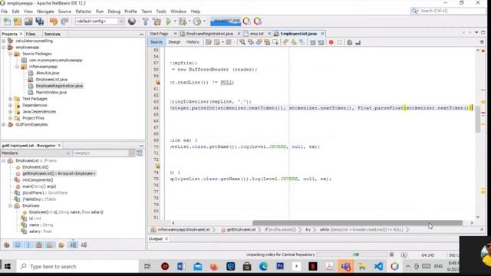This screenshot has height=276, width=491.
Task: Open the Tools menu
Action: point(161,11)
